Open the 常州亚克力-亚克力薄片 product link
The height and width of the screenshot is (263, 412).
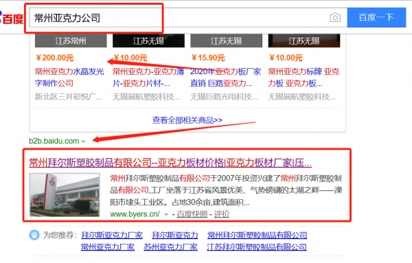tap(148, 77)
